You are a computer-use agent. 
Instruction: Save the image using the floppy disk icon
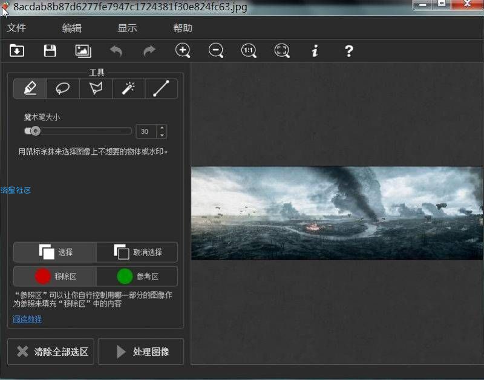pos(50,51)
